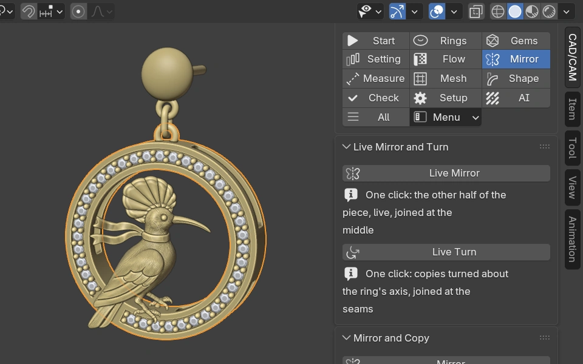Click the info icon beside 'One click: copies turned'
583x364 pixels.
(350, 274)
